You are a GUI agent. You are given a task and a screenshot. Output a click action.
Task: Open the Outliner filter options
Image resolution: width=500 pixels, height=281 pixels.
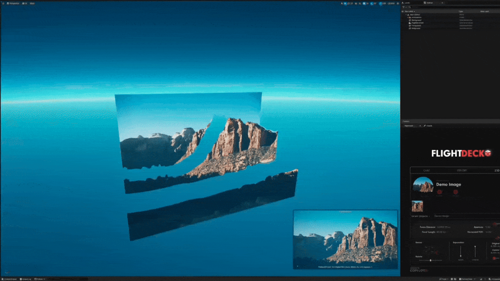pos(404,7)
